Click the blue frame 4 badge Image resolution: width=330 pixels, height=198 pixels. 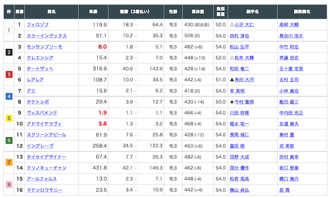pyautogui.click(x=9, y=96)
